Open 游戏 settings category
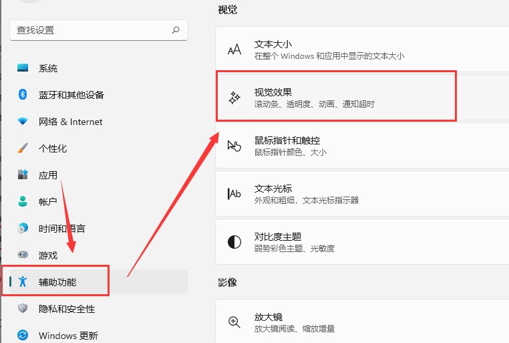This screenshot has height=343, width=509. 99,255
